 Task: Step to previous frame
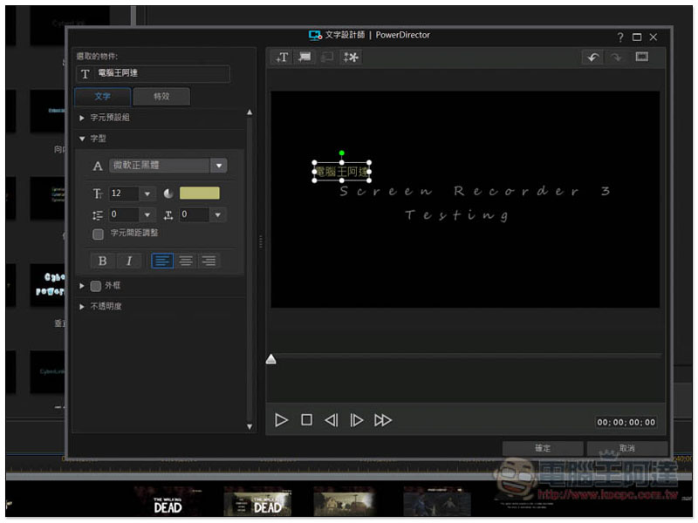332,420
